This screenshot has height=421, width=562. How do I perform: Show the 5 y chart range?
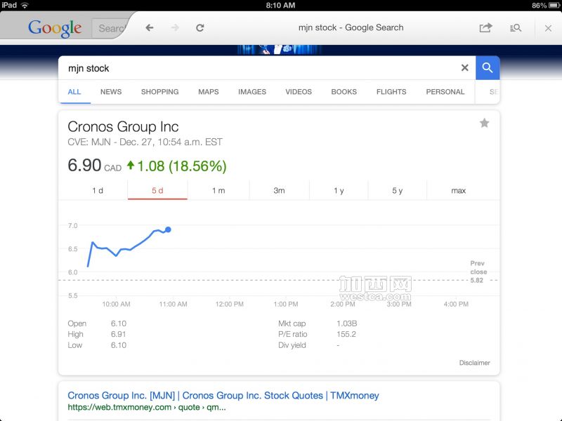pyautogui.click(x=398, y=191)
